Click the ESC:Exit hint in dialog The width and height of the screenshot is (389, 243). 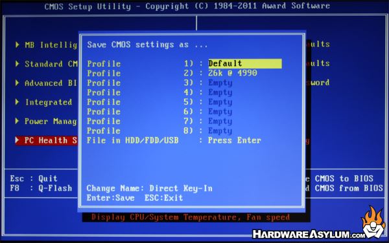pyautogui.click(x=164, y=198)
